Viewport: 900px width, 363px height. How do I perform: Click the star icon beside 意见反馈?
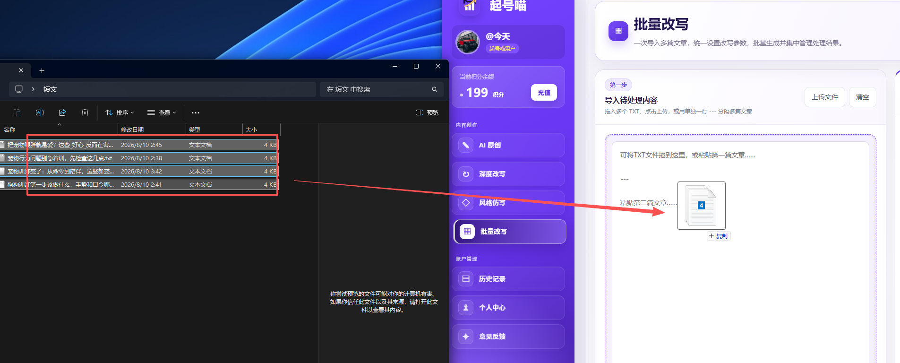(x=466, y=337)
